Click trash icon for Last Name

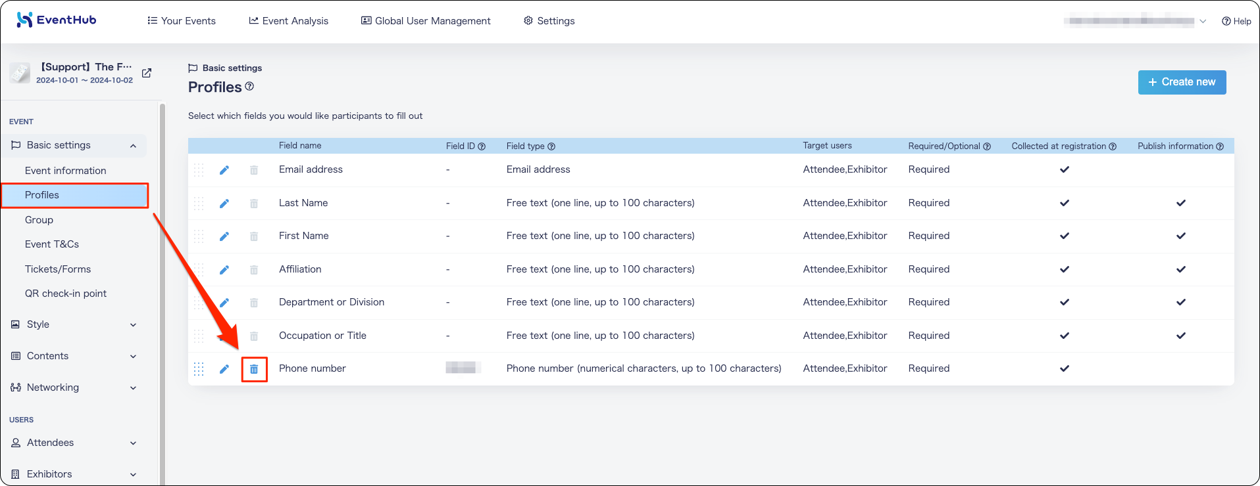[x=254, y=204]
